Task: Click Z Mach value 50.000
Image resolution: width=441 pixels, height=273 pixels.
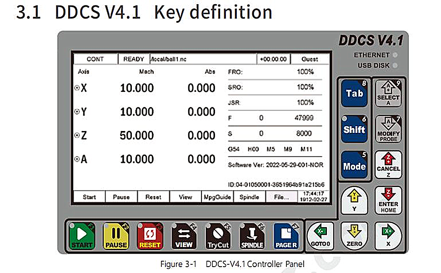Action: click(137, 136)
